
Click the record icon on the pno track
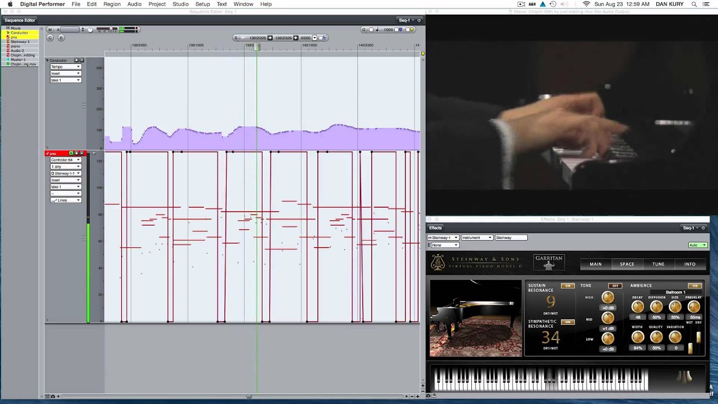point(76,153)
